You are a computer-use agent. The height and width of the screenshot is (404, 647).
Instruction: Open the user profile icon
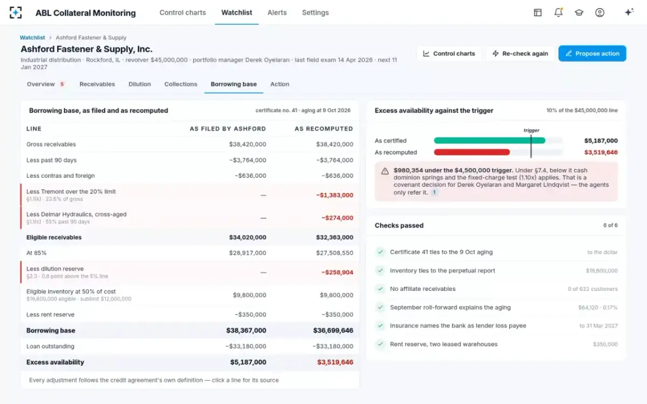coord(600,12)
